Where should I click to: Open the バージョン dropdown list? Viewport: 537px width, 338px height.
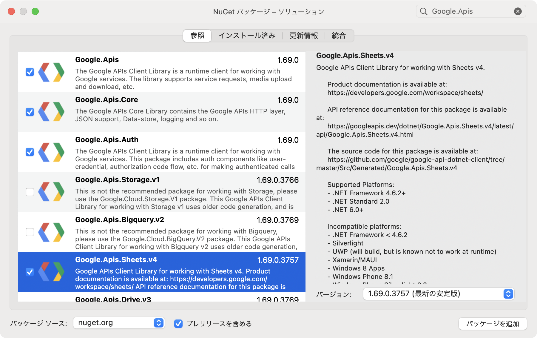point(439,294)
